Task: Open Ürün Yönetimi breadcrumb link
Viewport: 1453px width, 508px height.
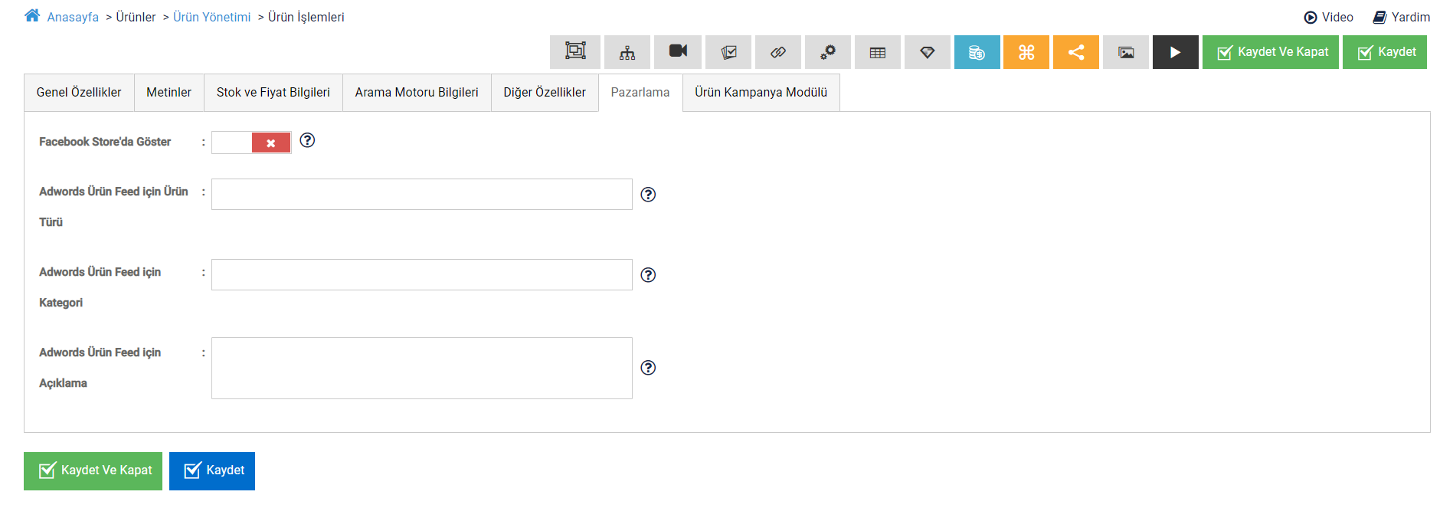Action: [212, 17]
